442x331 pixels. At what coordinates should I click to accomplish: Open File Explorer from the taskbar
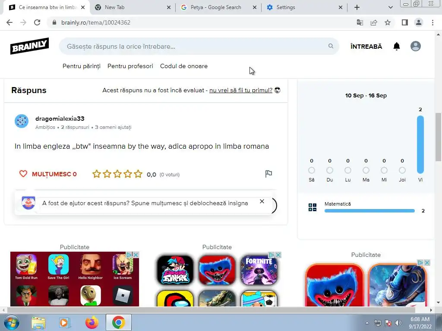click(x=38, y=323)
